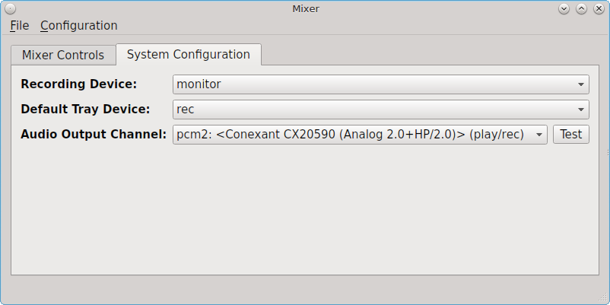This screenshot has height=305, width=610.
Task: Expand Default Tray Device combo showing rec
Action: (x=381, y=110)
